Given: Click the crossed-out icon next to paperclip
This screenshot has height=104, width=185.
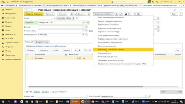Looking at the screenshot, I should (x=116, y=14).
